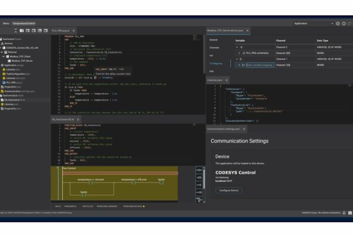353x237 pixels.
Task: Open the Menu item in top bar
Action: (6, 24)
